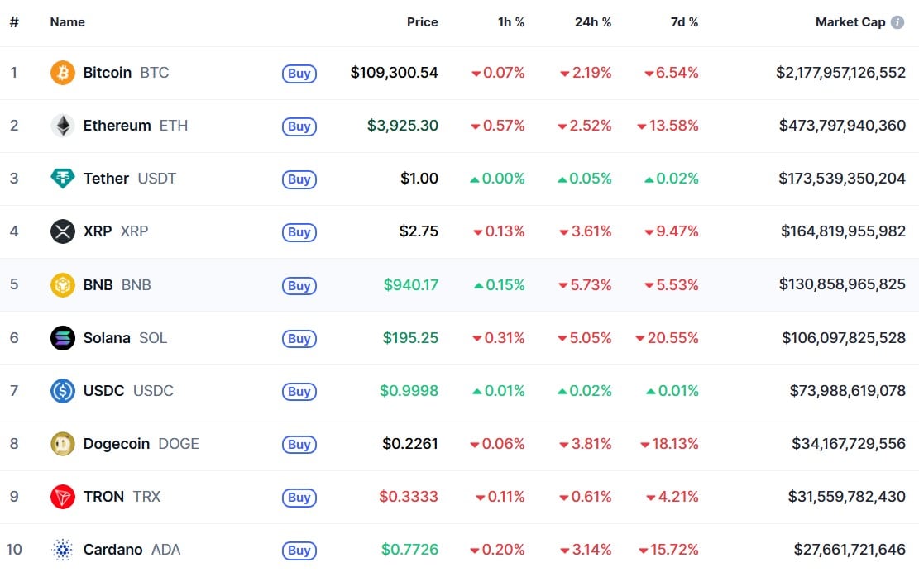Open the Cardano ADA coin page

[113, 550]
